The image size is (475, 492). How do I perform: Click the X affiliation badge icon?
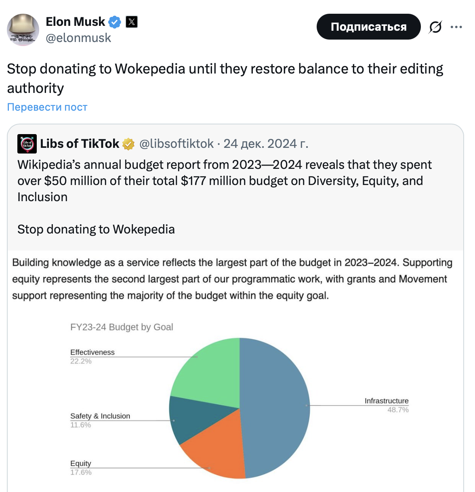point(132,22)
